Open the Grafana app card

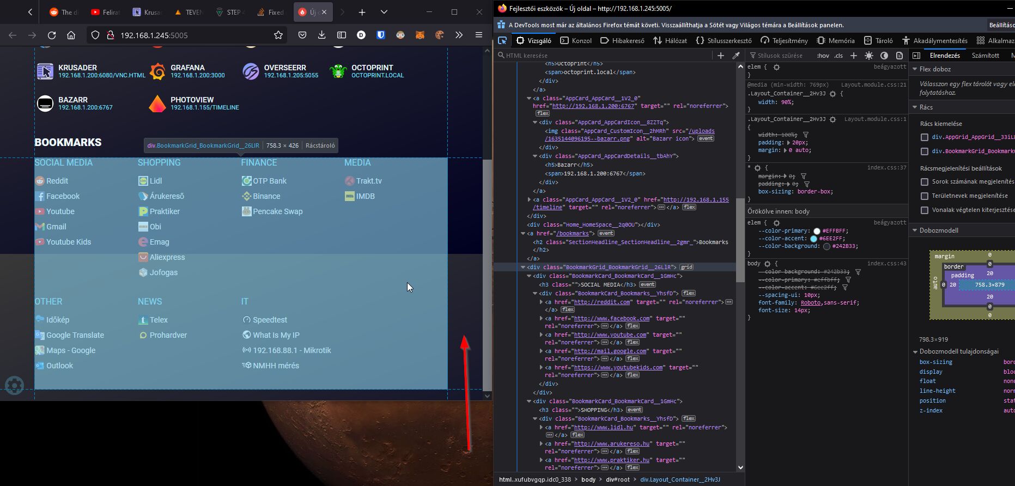tap(187, 71)
